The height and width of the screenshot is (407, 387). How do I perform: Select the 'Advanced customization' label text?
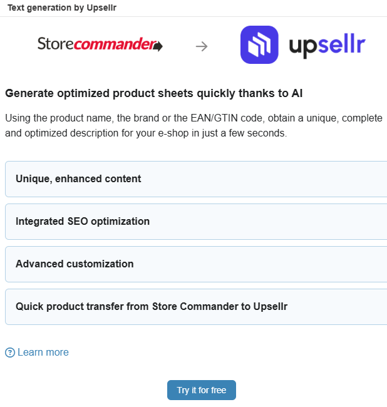75,264
